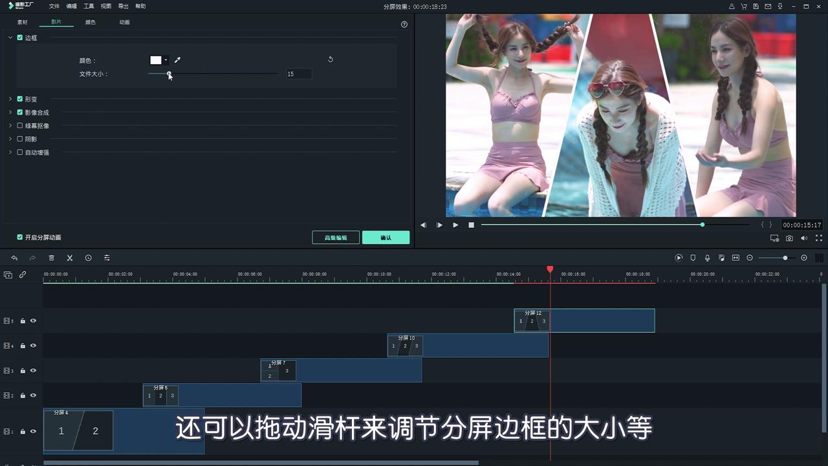The image size is (828, 466).
Task: Collapse the 边框 section arrow
Action: 10,38
